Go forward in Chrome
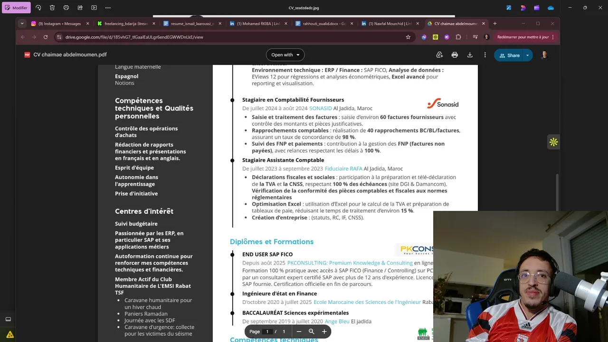 pos(34,37)
